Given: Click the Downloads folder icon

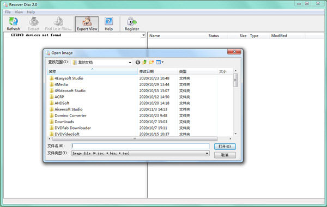Looking at the screenshot, I should pyautogui.click(x=52, y=121).
